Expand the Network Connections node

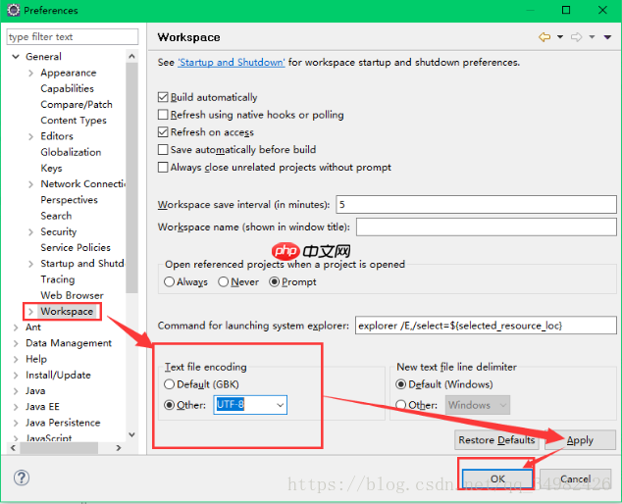tap(31, 184)
